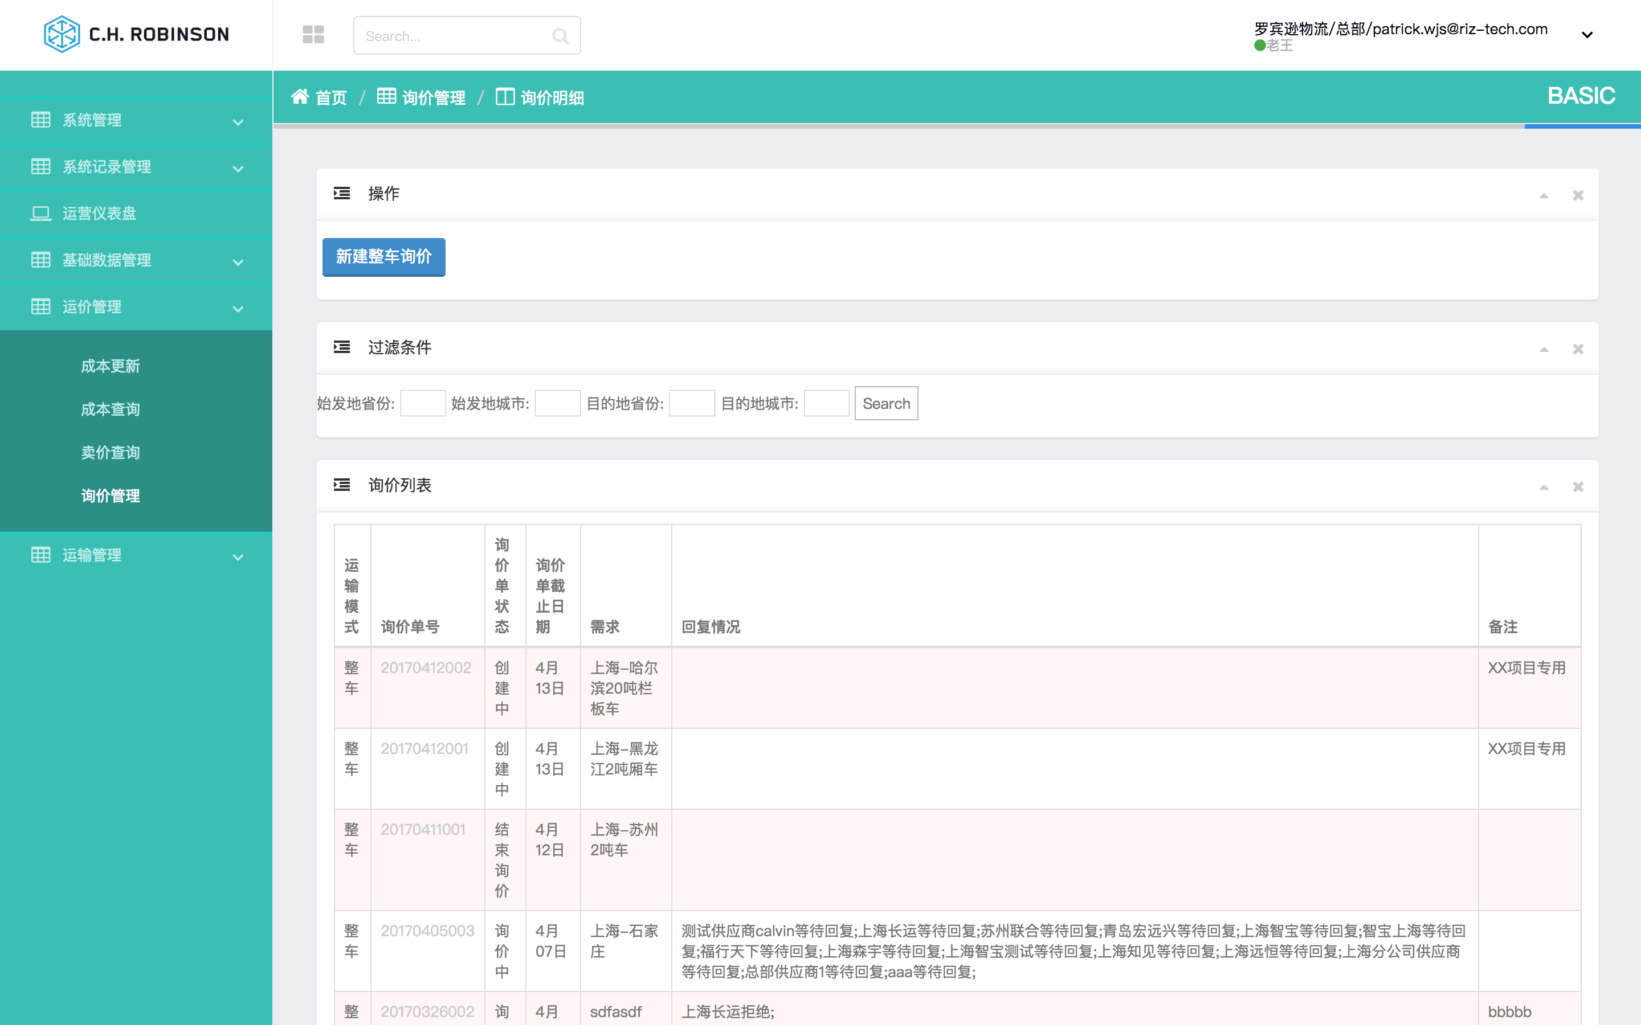
Task: Close the 过滤条件 panel
Action: (1578, 349)
